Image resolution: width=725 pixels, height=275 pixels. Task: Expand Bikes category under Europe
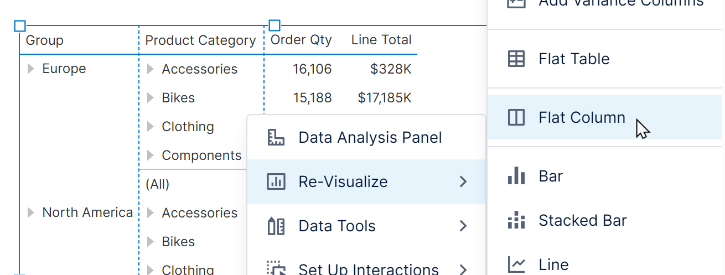tap(150, 98)
